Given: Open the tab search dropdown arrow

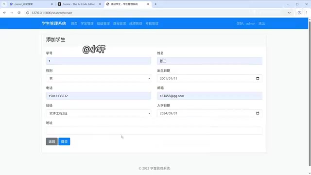Looking at the screenshot, I should pos(4,4).
